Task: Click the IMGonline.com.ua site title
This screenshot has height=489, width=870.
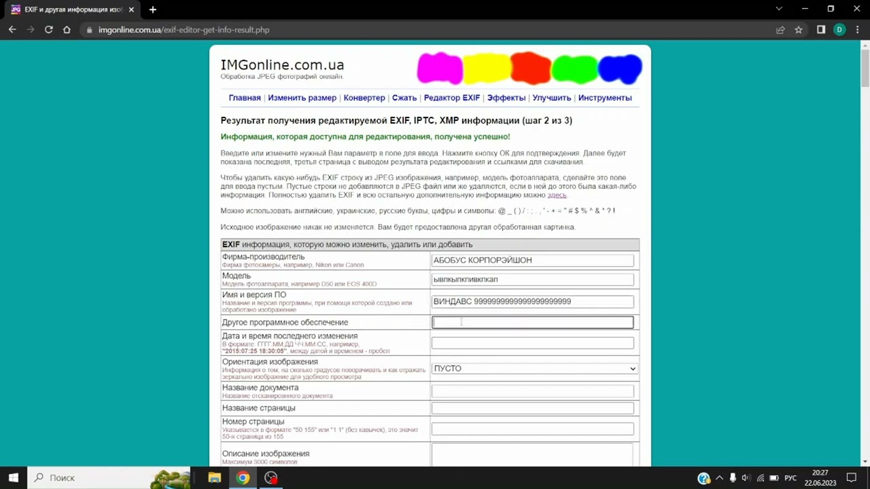Action: pyautogui.click(x=282, y=65)
